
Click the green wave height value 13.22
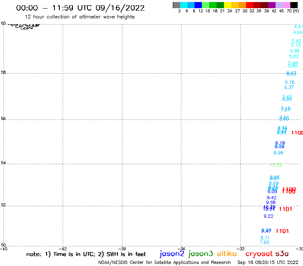(276, 165)
